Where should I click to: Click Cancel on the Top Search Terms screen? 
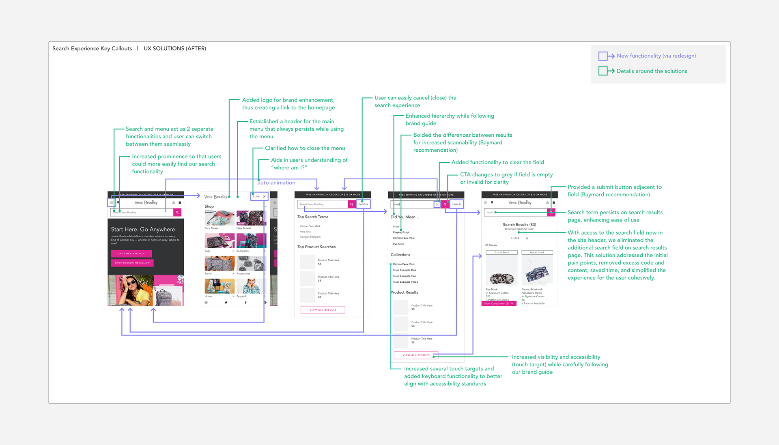tap(364, 204)
